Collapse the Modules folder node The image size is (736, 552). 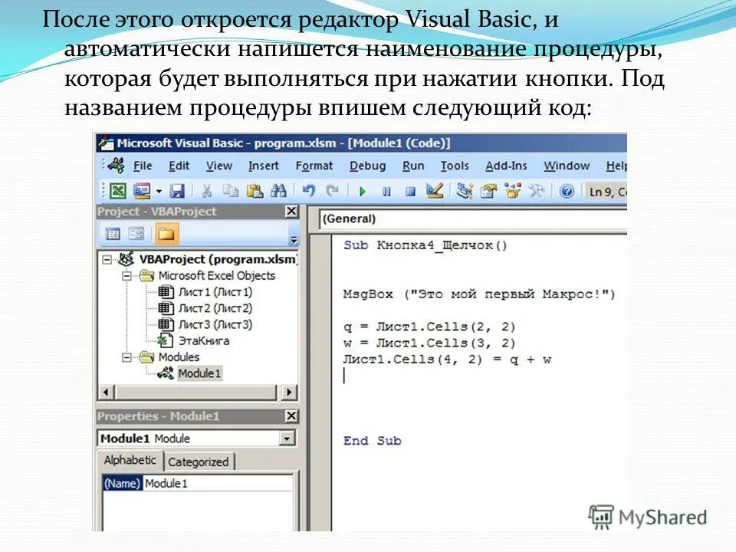127,357
